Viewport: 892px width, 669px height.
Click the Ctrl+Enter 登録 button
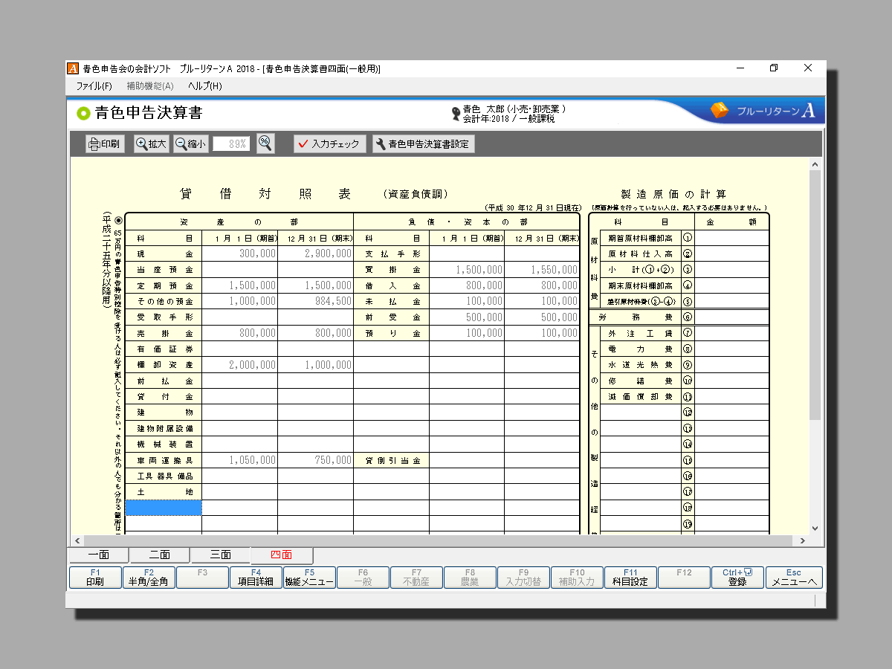pos(737,578)
